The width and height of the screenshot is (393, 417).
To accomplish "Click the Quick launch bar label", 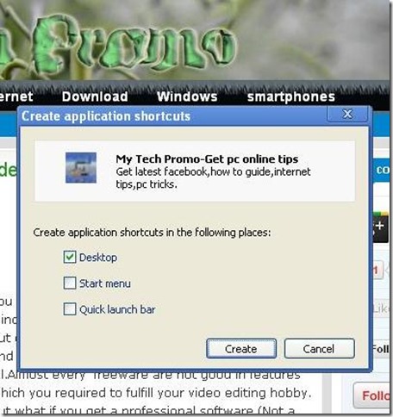I will (x=117, y=309).
